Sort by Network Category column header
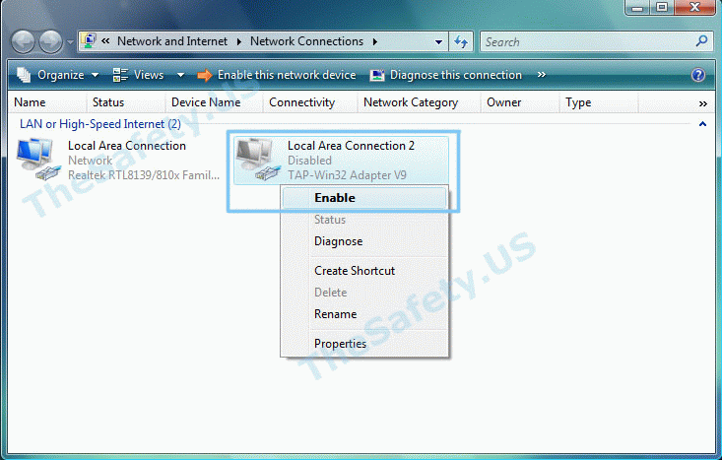Viewport: 722px width, 460px height. (x=419, y=102)
